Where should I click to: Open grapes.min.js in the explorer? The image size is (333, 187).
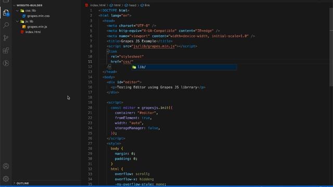[37, 26]
